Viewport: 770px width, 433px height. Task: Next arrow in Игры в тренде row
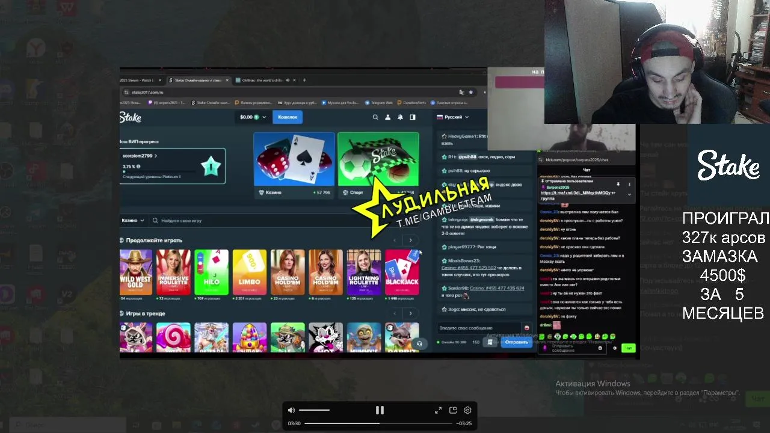tap(411, 313)
